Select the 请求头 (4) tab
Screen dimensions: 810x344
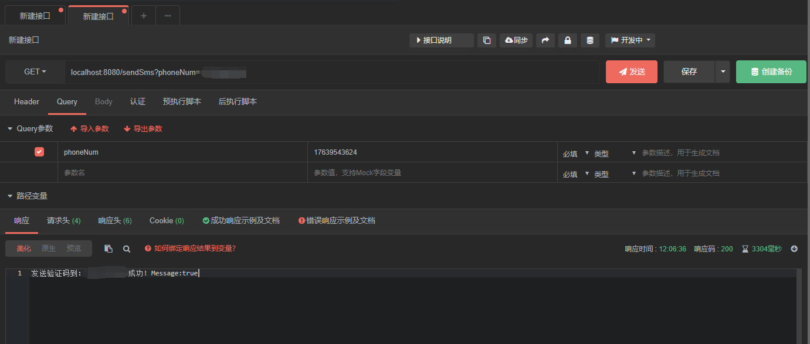[x=64, y=220]
